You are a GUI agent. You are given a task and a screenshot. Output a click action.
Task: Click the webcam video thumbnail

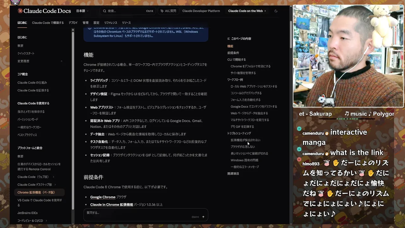[348, 56]
